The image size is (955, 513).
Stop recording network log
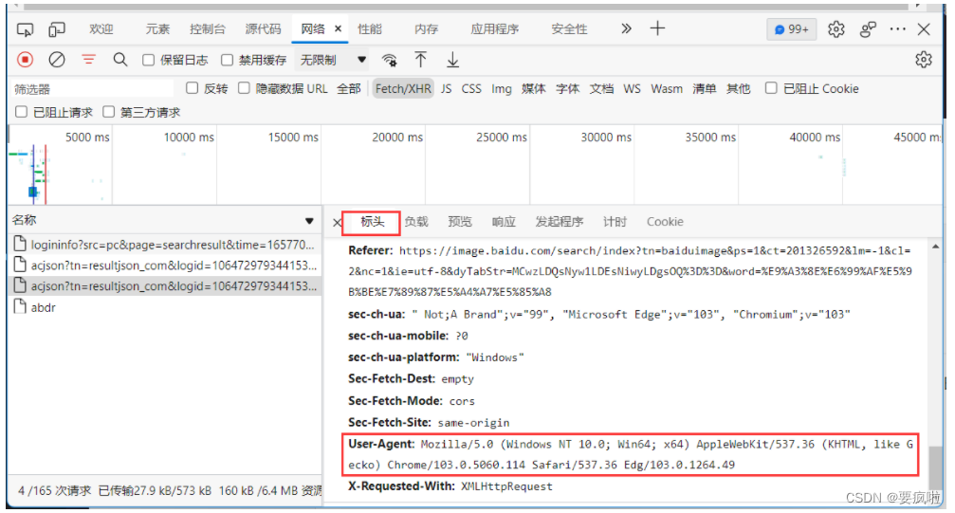(x=25, y=60)
